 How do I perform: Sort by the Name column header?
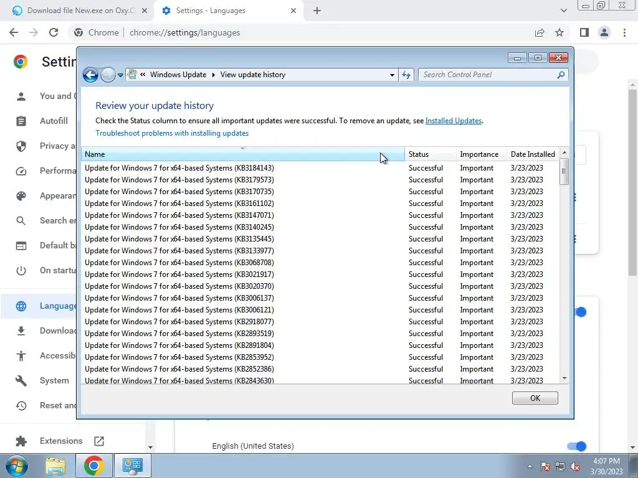(x=243, y=154)
